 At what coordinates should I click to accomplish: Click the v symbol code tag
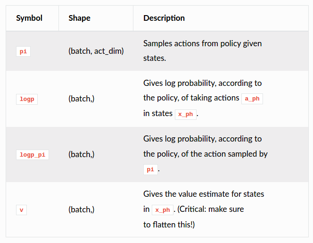[21, 210]
